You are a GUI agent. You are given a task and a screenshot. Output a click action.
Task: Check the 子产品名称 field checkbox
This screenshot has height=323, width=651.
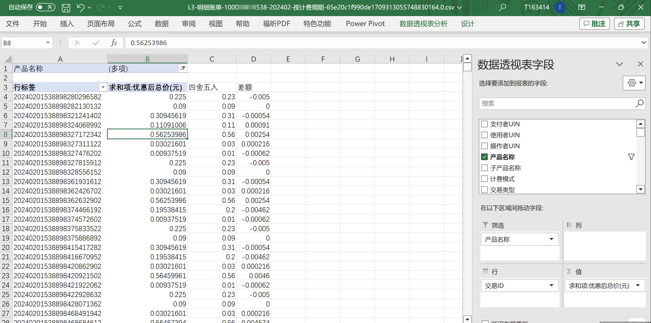coord(484,168)
